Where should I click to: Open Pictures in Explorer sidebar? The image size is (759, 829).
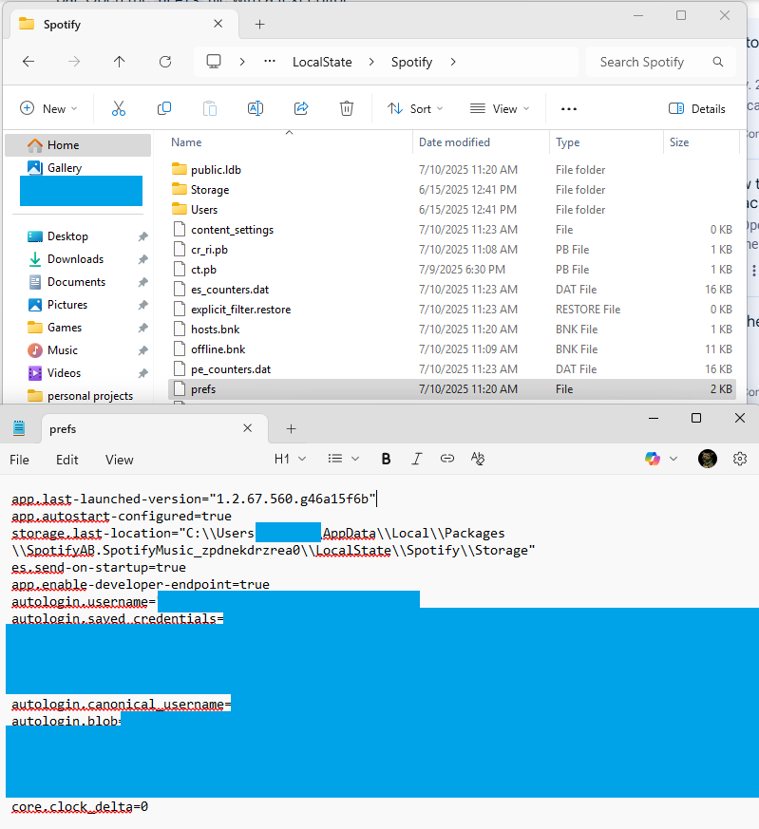pyautogui.click(x=78, y=305)
